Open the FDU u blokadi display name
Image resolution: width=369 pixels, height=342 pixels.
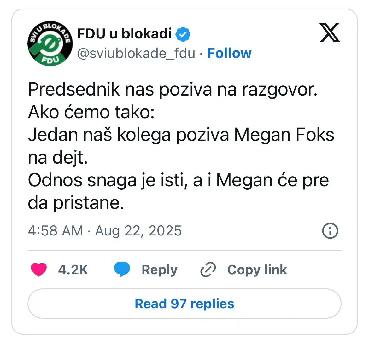[x=125, y=34]
